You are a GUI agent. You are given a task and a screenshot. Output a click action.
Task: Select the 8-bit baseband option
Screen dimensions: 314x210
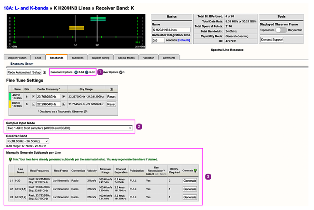click(76, 72)
